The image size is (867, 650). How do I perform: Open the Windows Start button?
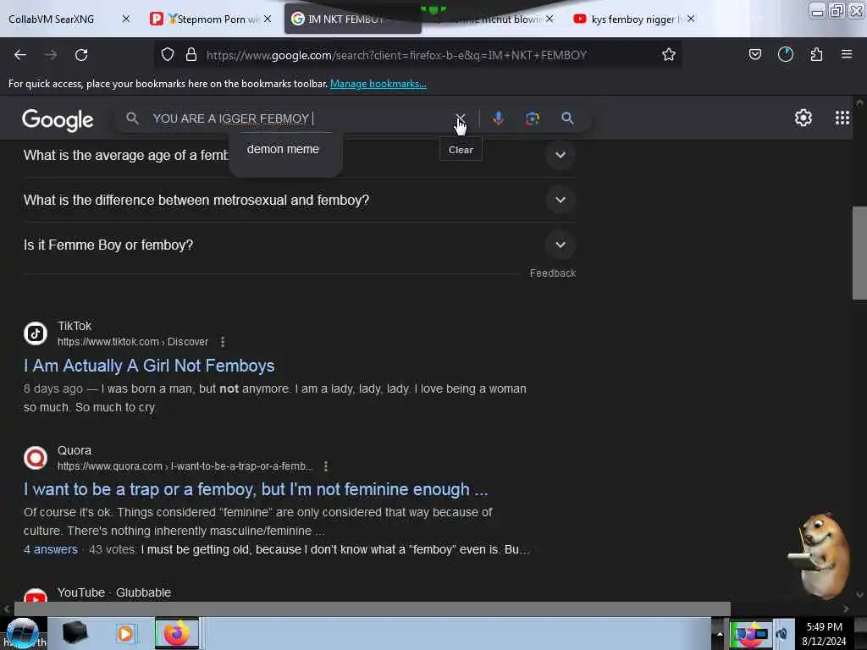pos(22,633)
